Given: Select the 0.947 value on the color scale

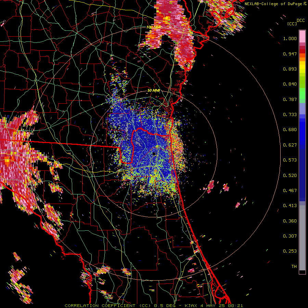Looking at the screenshot, I should (x=290, y=54).
